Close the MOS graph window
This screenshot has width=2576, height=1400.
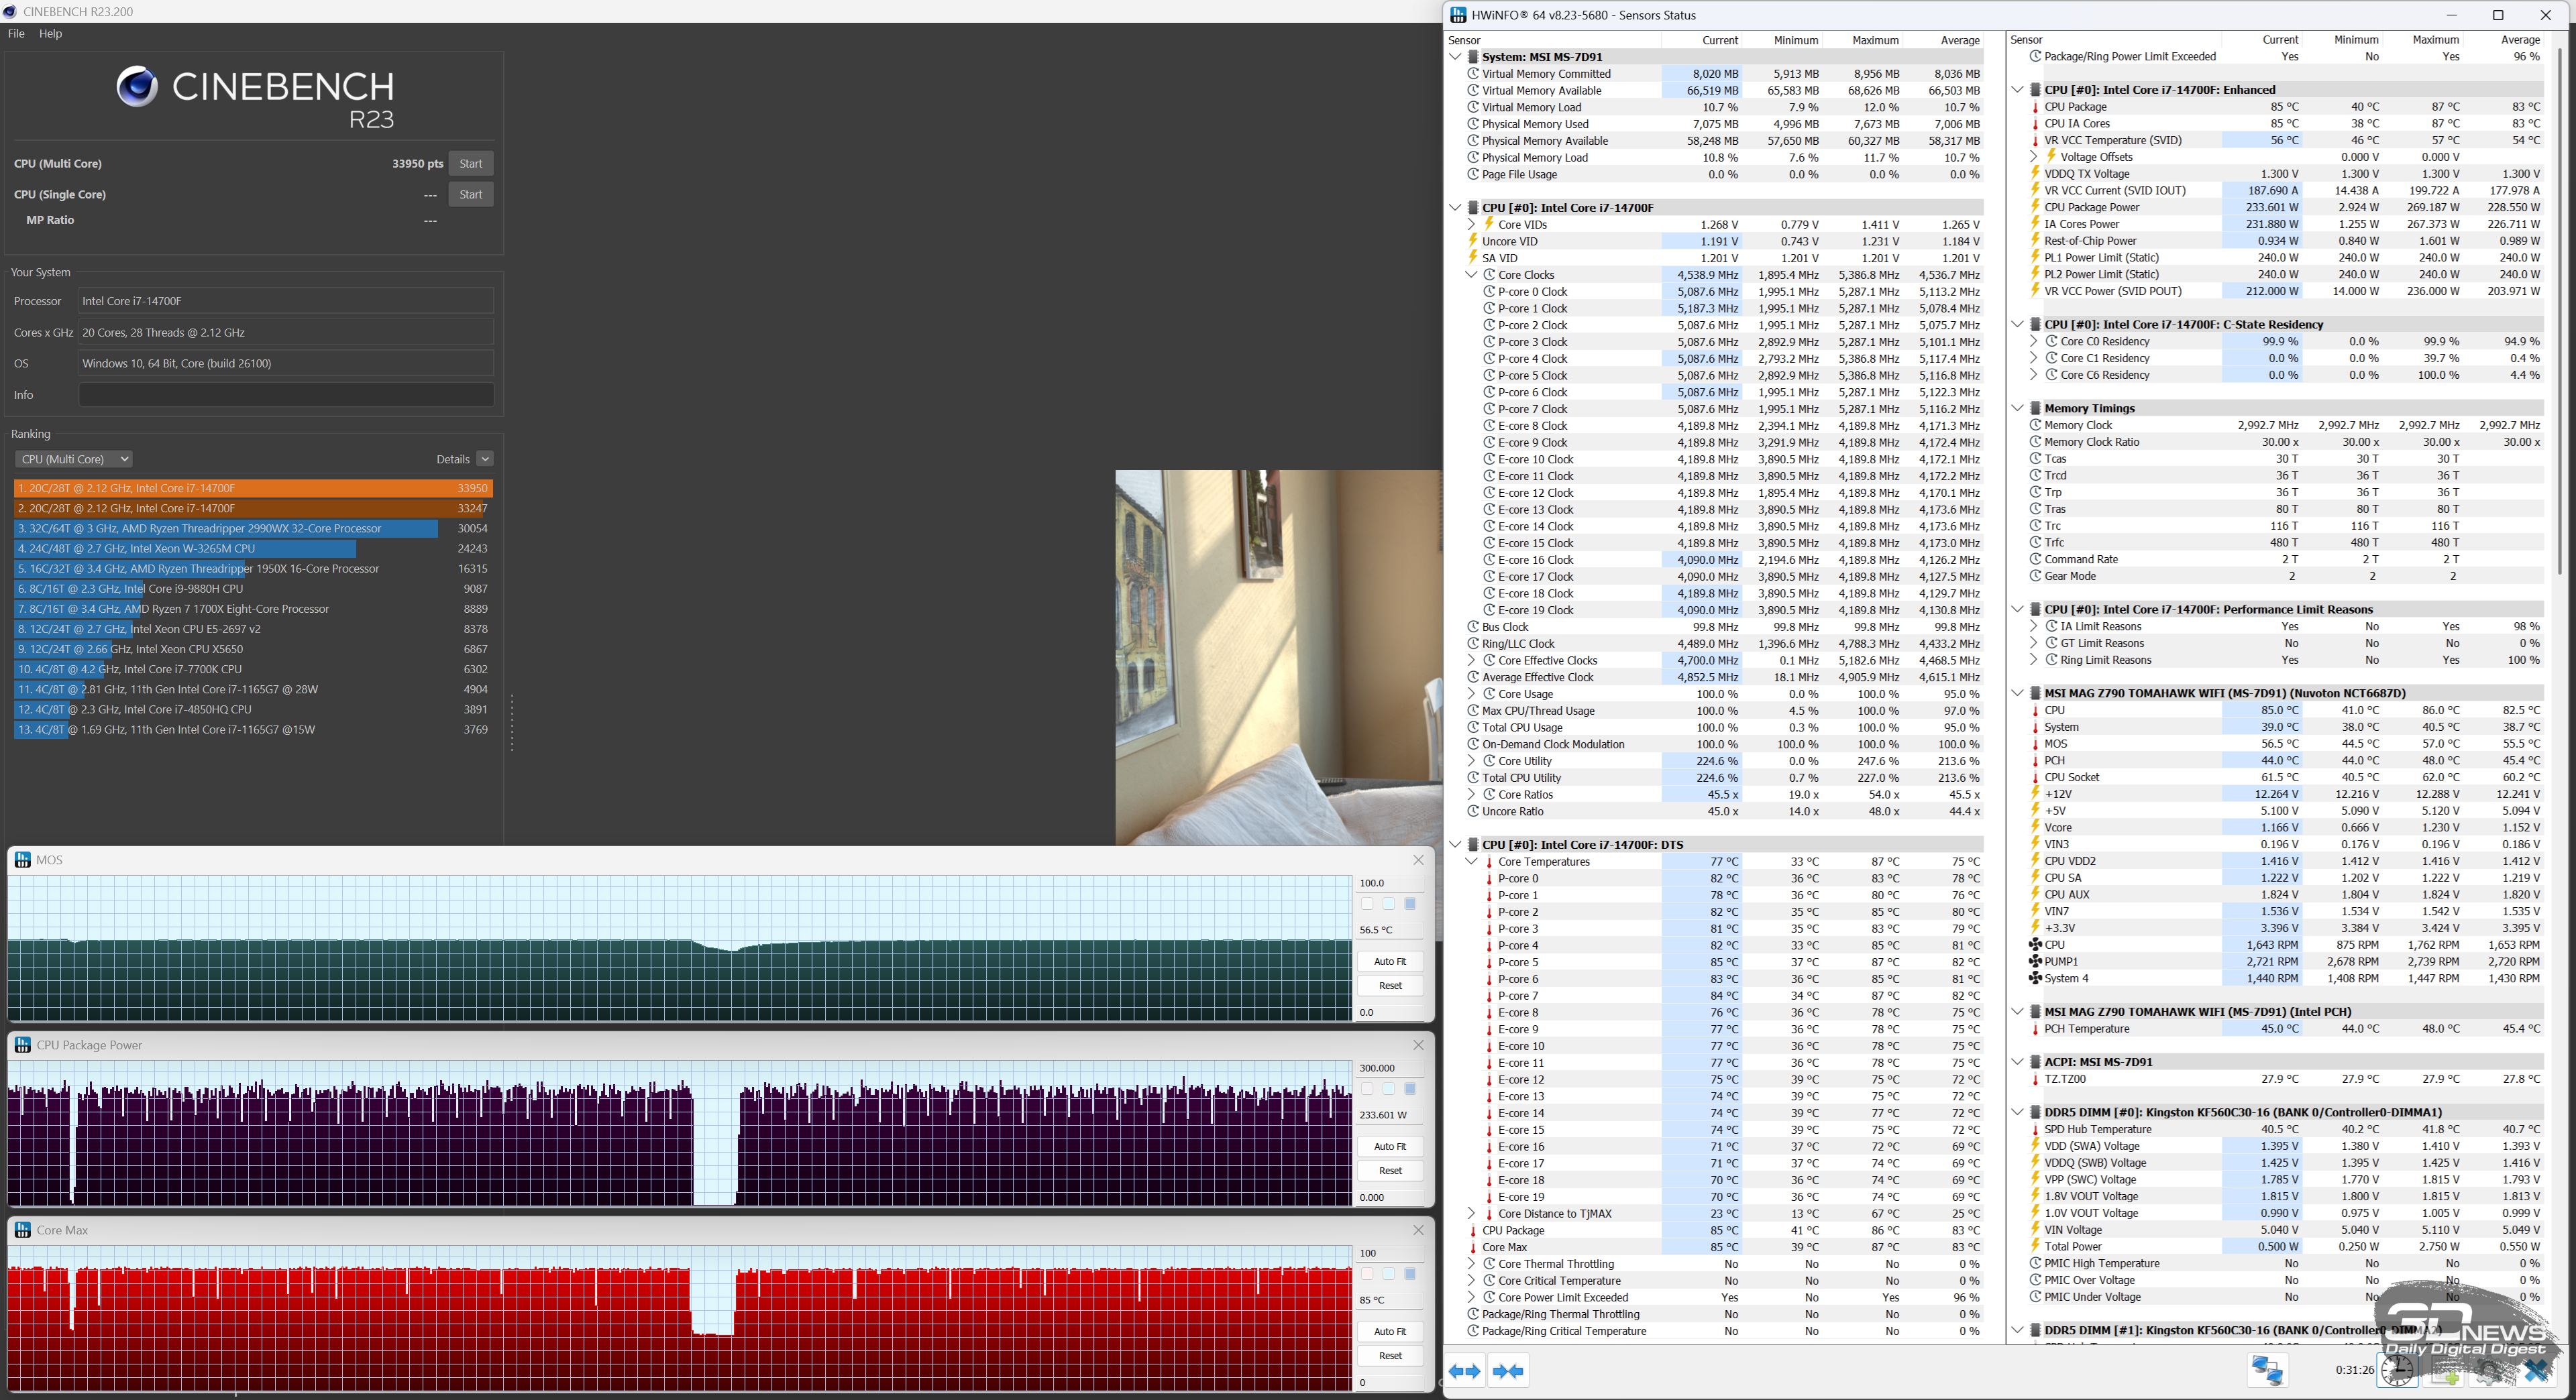(x=1418, y=860)
